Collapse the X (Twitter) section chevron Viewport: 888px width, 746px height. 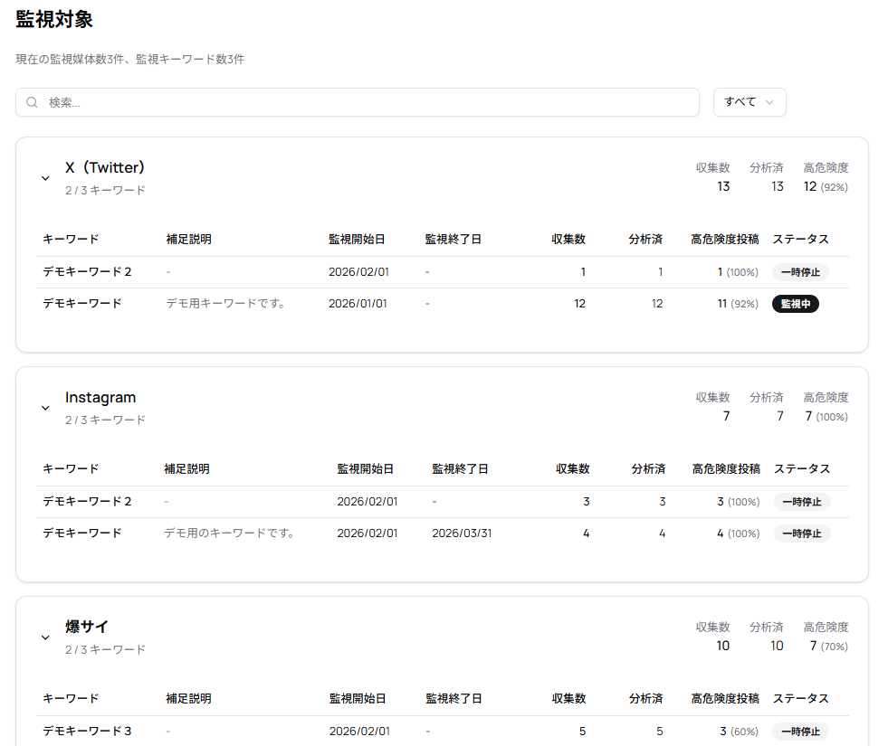pos(45,178)
